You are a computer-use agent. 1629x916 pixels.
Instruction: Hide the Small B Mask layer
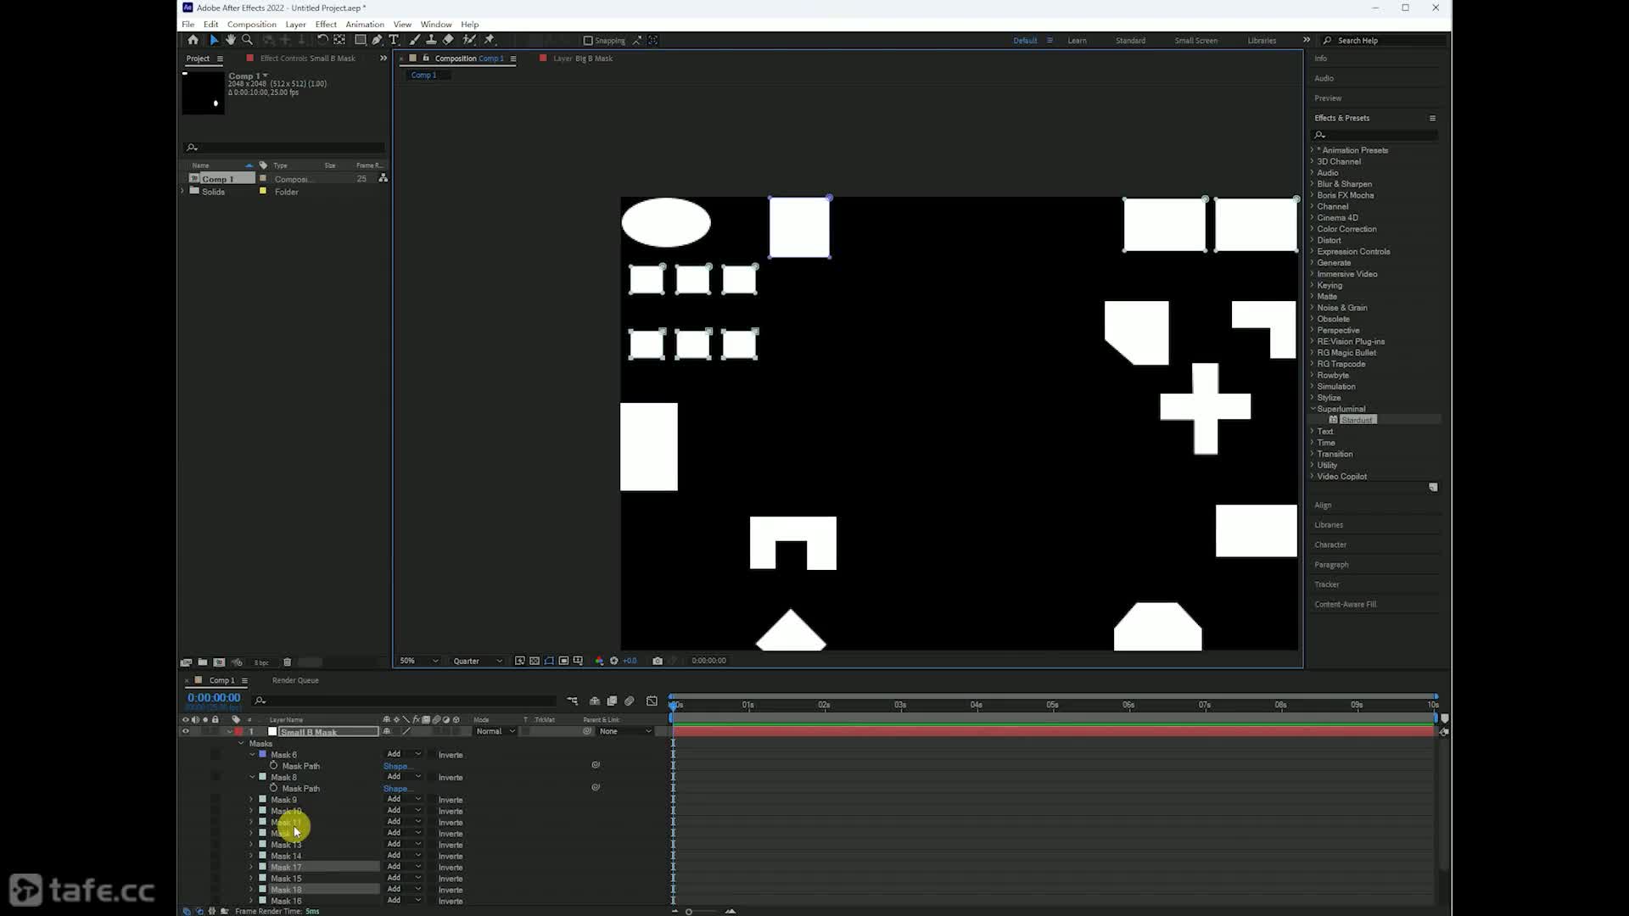pyautogui.click(x=186, y=731)
